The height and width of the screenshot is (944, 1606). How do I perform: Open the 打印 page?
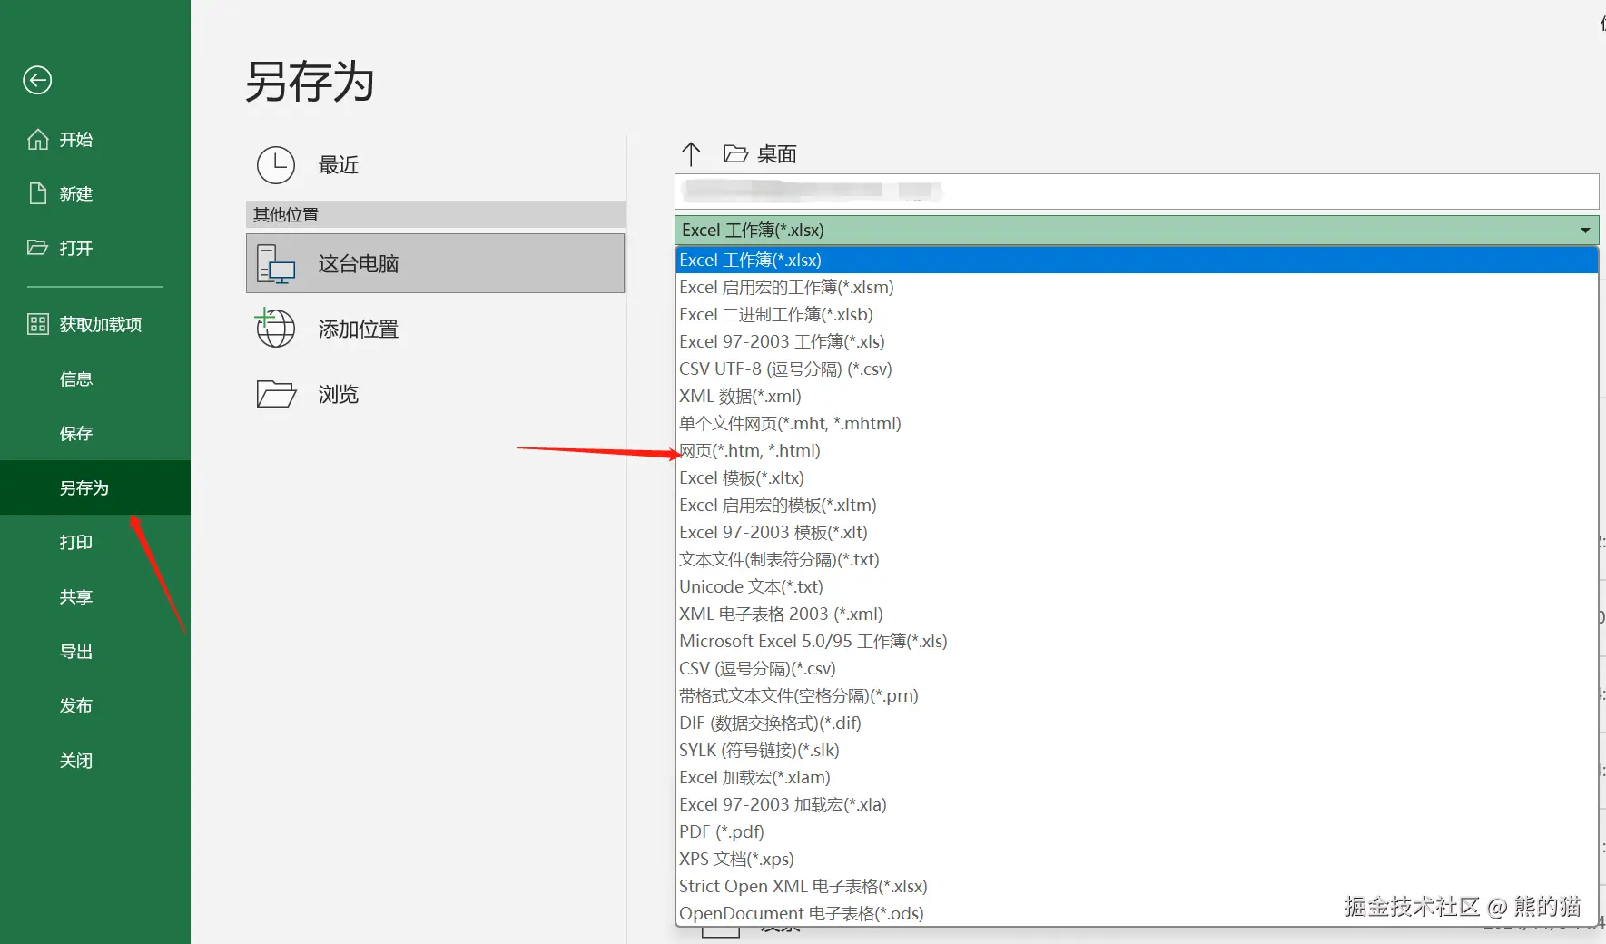click(95, 542)
